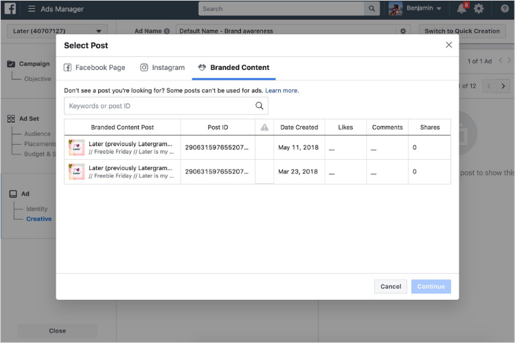Click the Mar 23, 2018 date cell
Screen dimensions: 515x343
coord(298,171)
